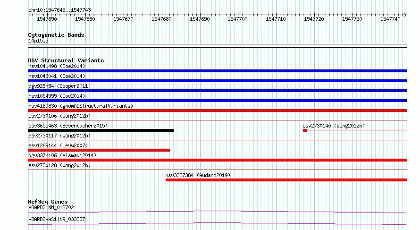The image size is (420, 230).
Task: Click ruler position 1547680
Action: tap(161, 19)
